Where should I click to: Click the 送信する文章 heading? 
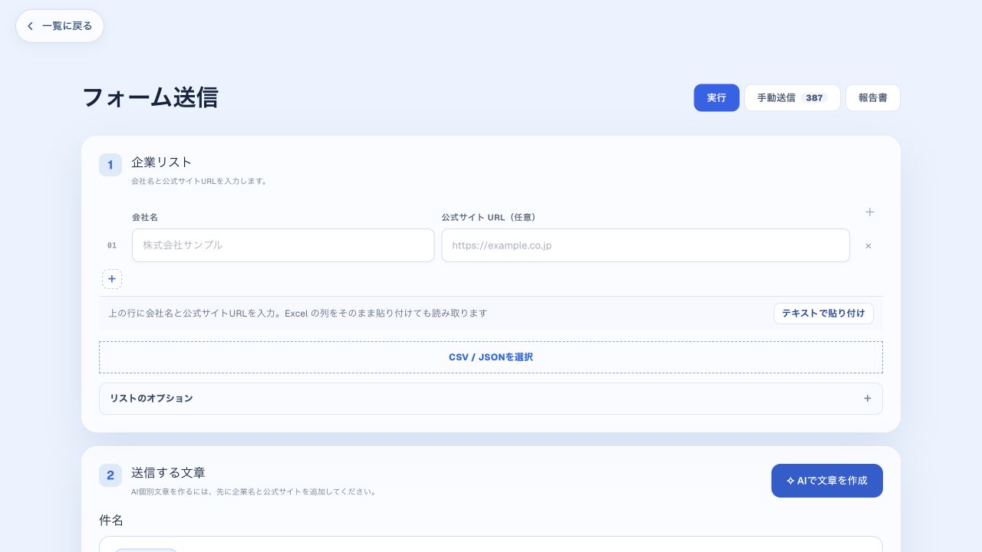168,473
